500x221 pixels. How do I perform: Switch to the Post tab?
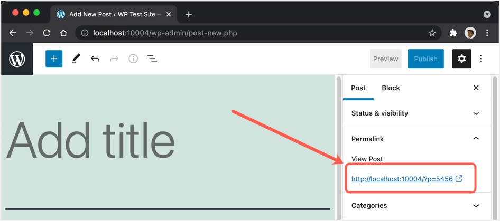coord(358,88)
